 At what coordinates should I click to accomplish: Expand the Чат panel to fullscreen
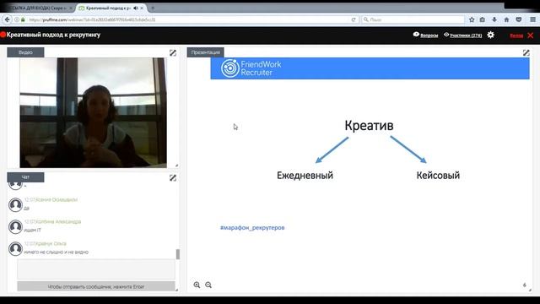pos(173,178)
